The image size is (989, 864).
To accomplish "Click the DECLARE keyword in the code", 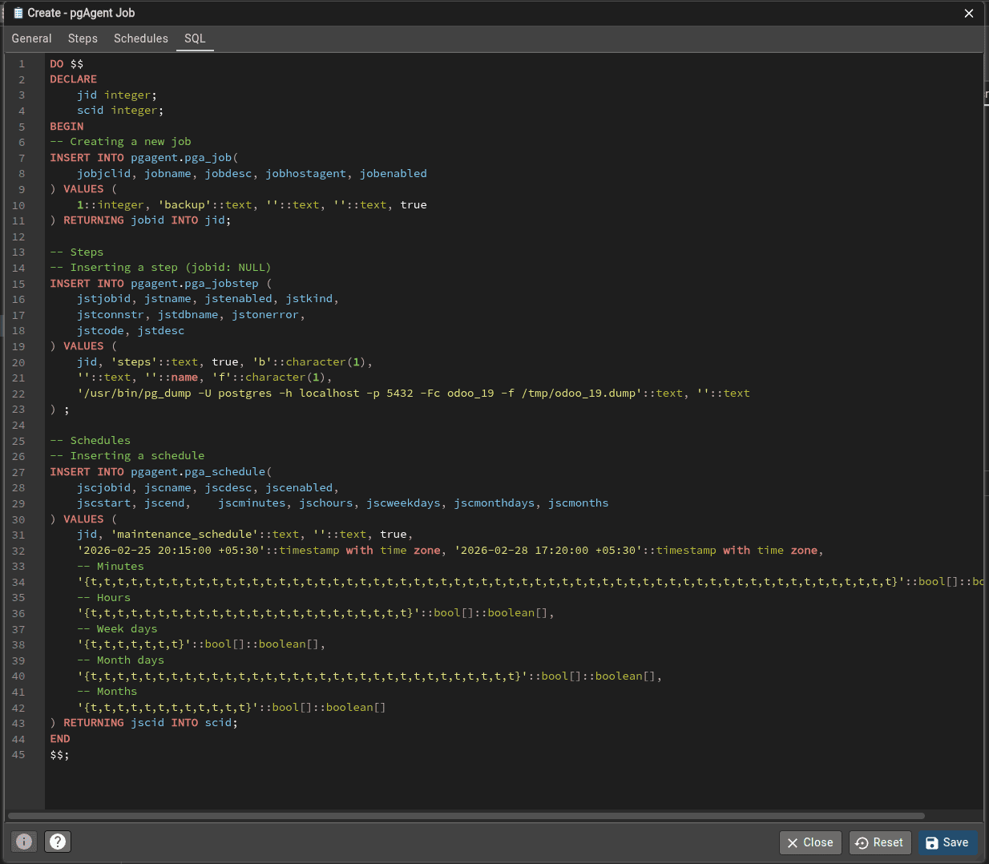I will click(73, 79).
